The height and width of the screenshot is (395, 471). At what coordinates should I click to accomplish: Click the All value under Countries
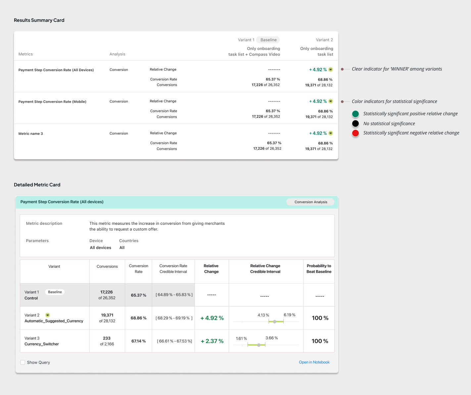(122, 248)
